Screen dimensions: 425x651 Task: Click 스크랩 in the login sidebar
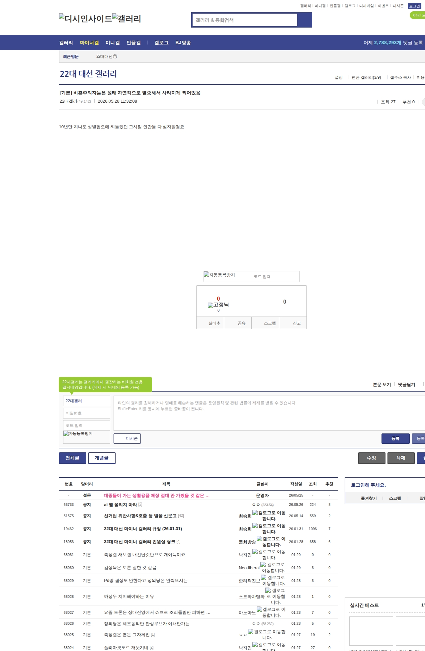tap(395, 498)
